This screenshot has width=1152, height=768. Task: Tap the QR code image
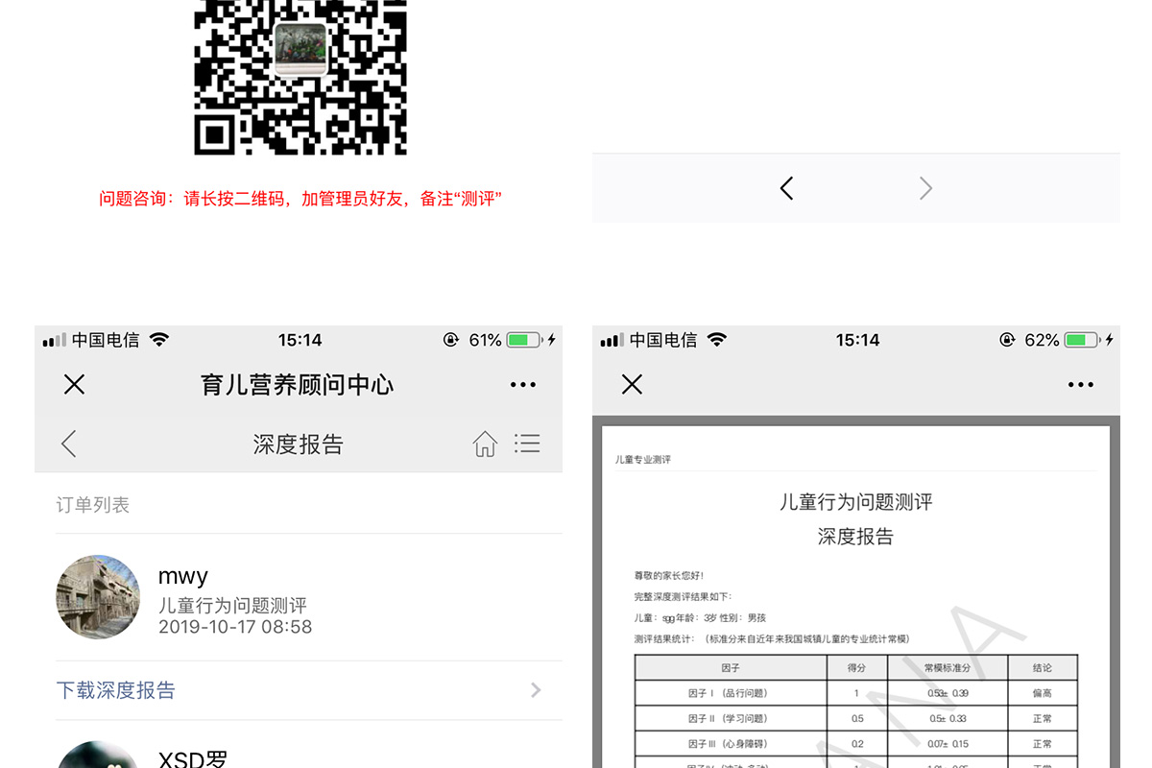300,77
